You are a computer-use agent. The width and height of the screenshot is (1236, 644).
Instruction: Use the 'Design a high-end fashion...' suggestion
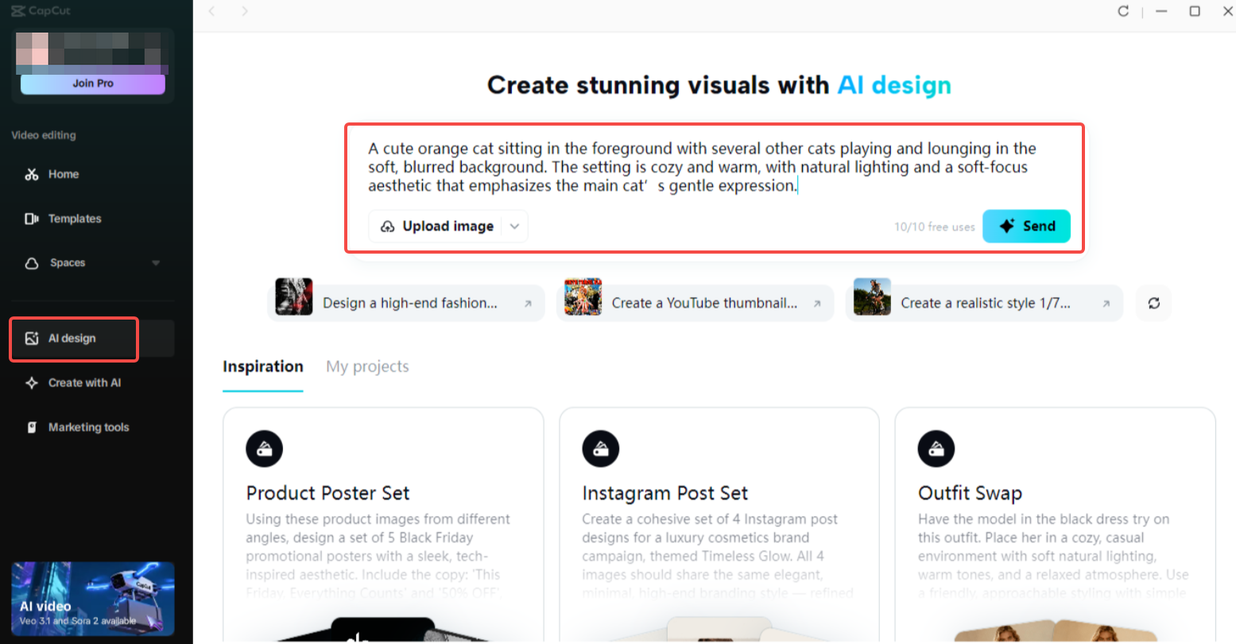(x=406, y=303)
